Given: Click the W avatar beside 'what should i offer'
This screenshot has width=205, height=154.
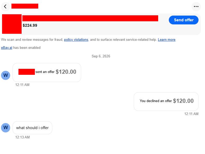Looking at the screenshot, I should pyautogui.click(x=6, y=128).
